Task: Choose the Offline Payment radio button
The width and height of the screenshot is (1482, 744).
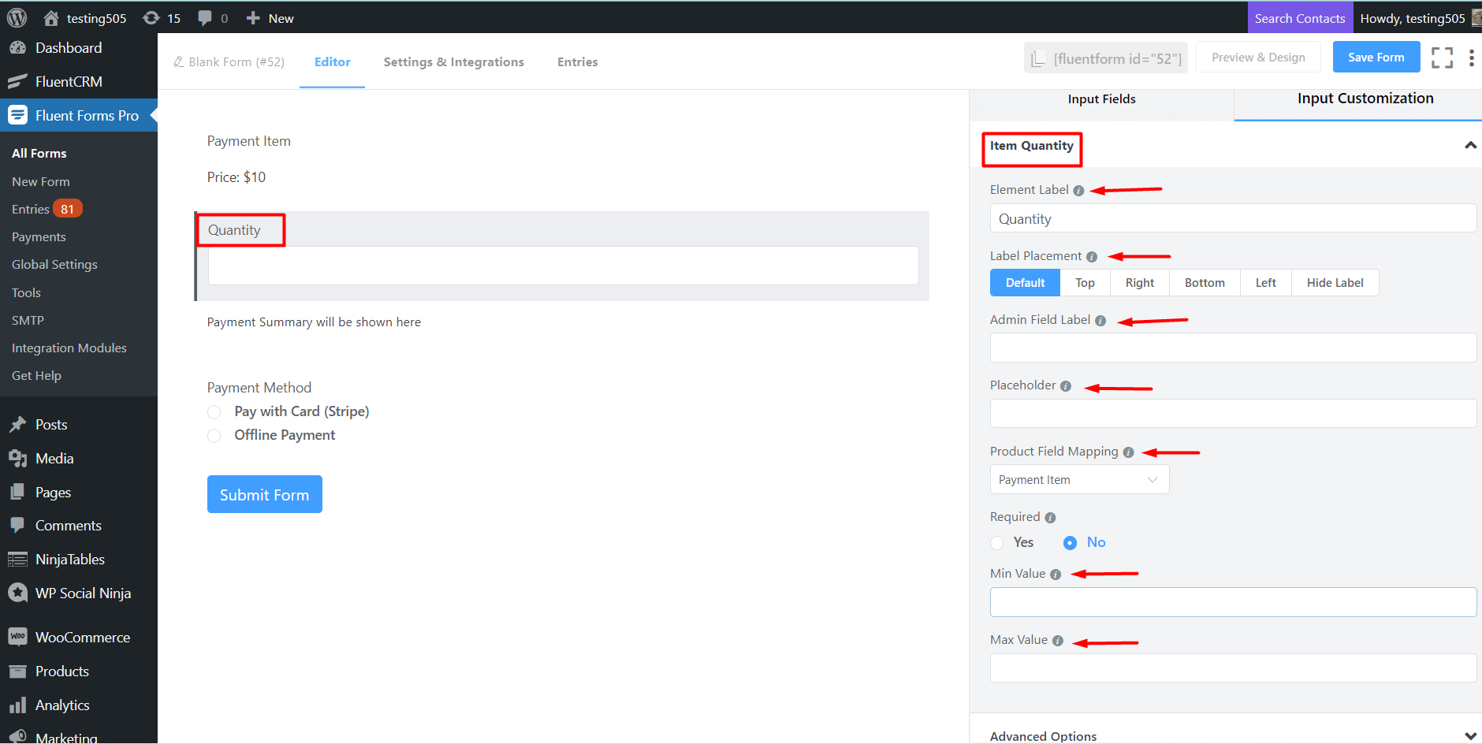Action: point(214,436)
